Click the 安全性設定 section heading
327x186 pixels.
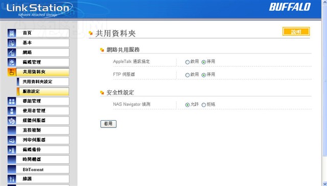click(120, 93)
